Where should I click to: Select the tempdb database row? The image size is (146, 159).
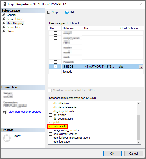(96, 72)
